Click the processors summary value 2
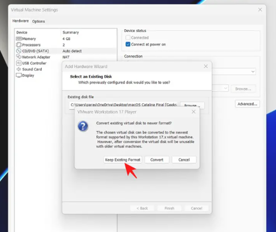276x232 pixels. pos(64,45)
